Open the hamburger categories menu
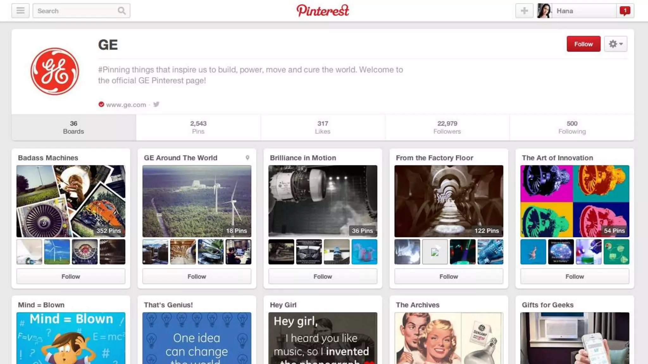Image resolution: width=648 pixels, height=364 pixels. tap(21, 11)
